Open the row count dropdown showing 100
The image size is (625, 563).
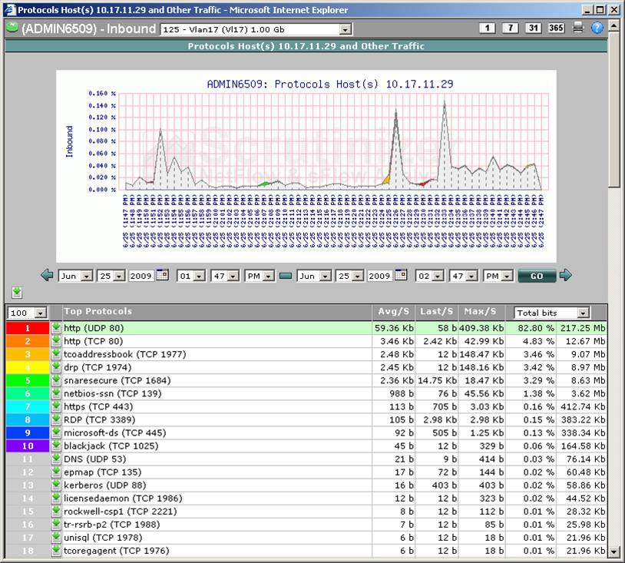(27, 313)
